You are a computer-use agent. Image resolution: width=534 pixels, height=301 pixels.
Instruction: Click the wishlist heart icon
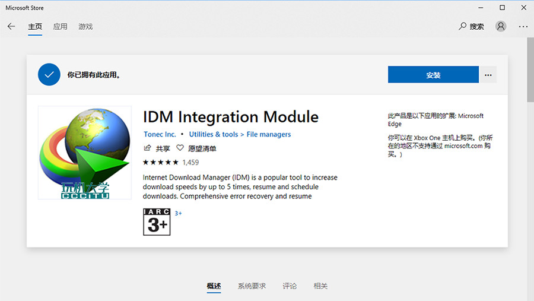tap(180, 148)
